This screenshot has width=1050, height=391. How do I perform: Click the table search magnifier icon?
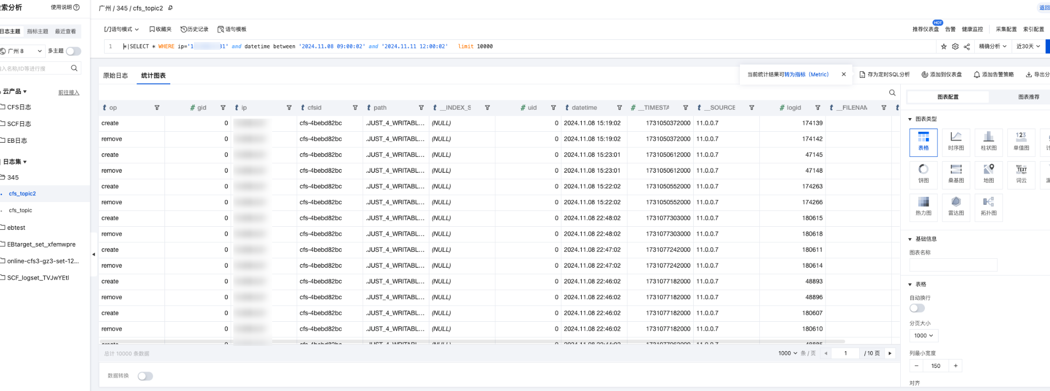click(892, 93)
